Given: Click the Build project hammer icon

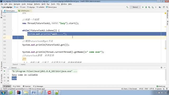Looking at the screenshot, I should (127, 7).
